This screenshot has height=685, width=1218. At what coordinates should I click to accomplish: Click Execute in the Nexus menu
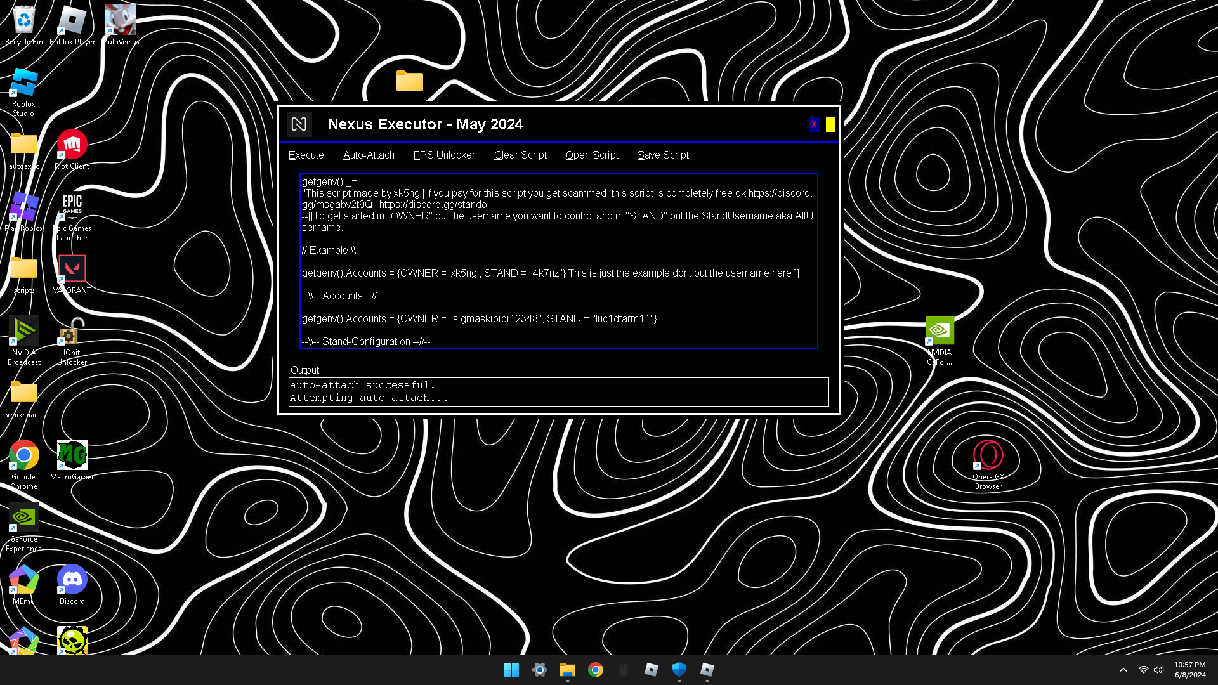pos(306,155)
